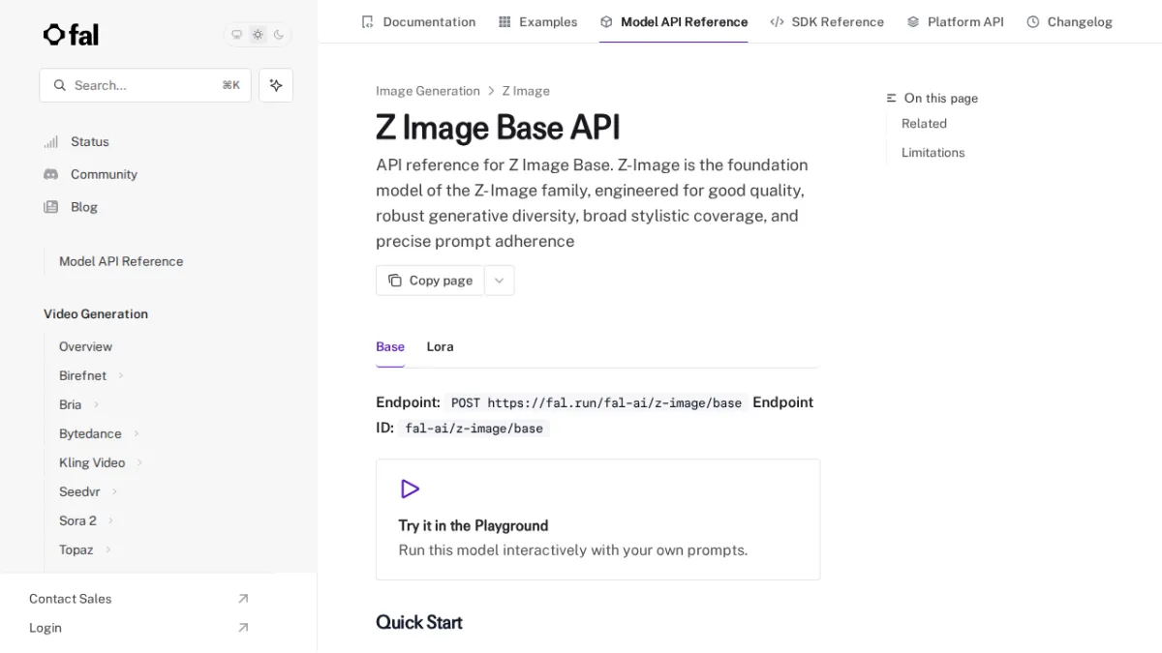Expand the Seedvr chevron

coord(114,491)
